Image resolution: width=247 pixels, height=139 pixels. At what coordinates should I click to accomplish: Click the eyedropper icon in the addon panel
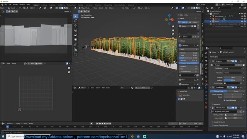pos(195,75)
